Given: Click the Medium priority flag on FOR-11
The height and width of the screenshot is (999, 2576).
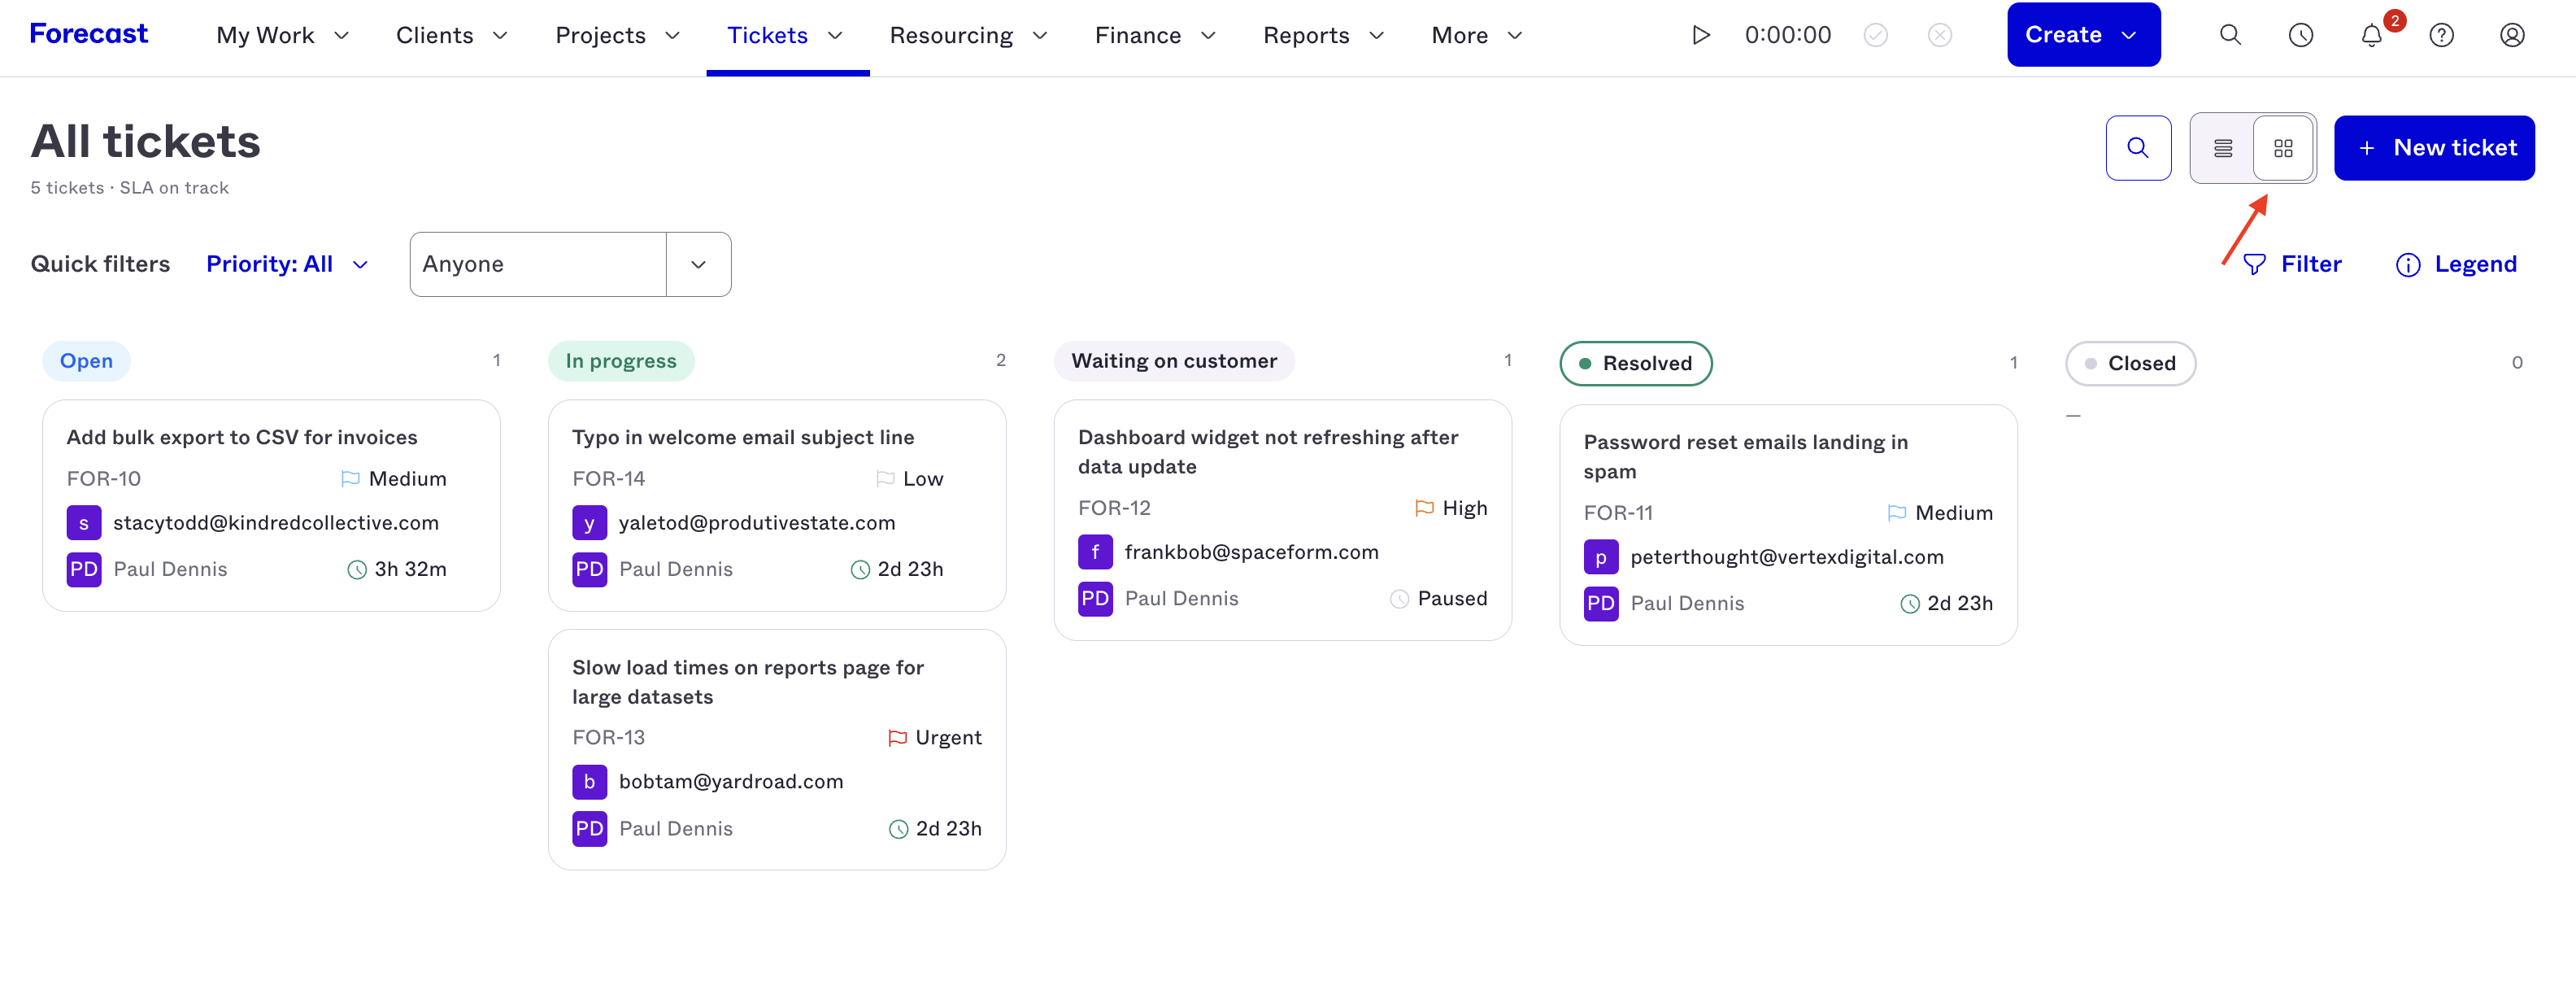Looking at the screenshot, I should pyautogui.click(x=1897, y=513).
